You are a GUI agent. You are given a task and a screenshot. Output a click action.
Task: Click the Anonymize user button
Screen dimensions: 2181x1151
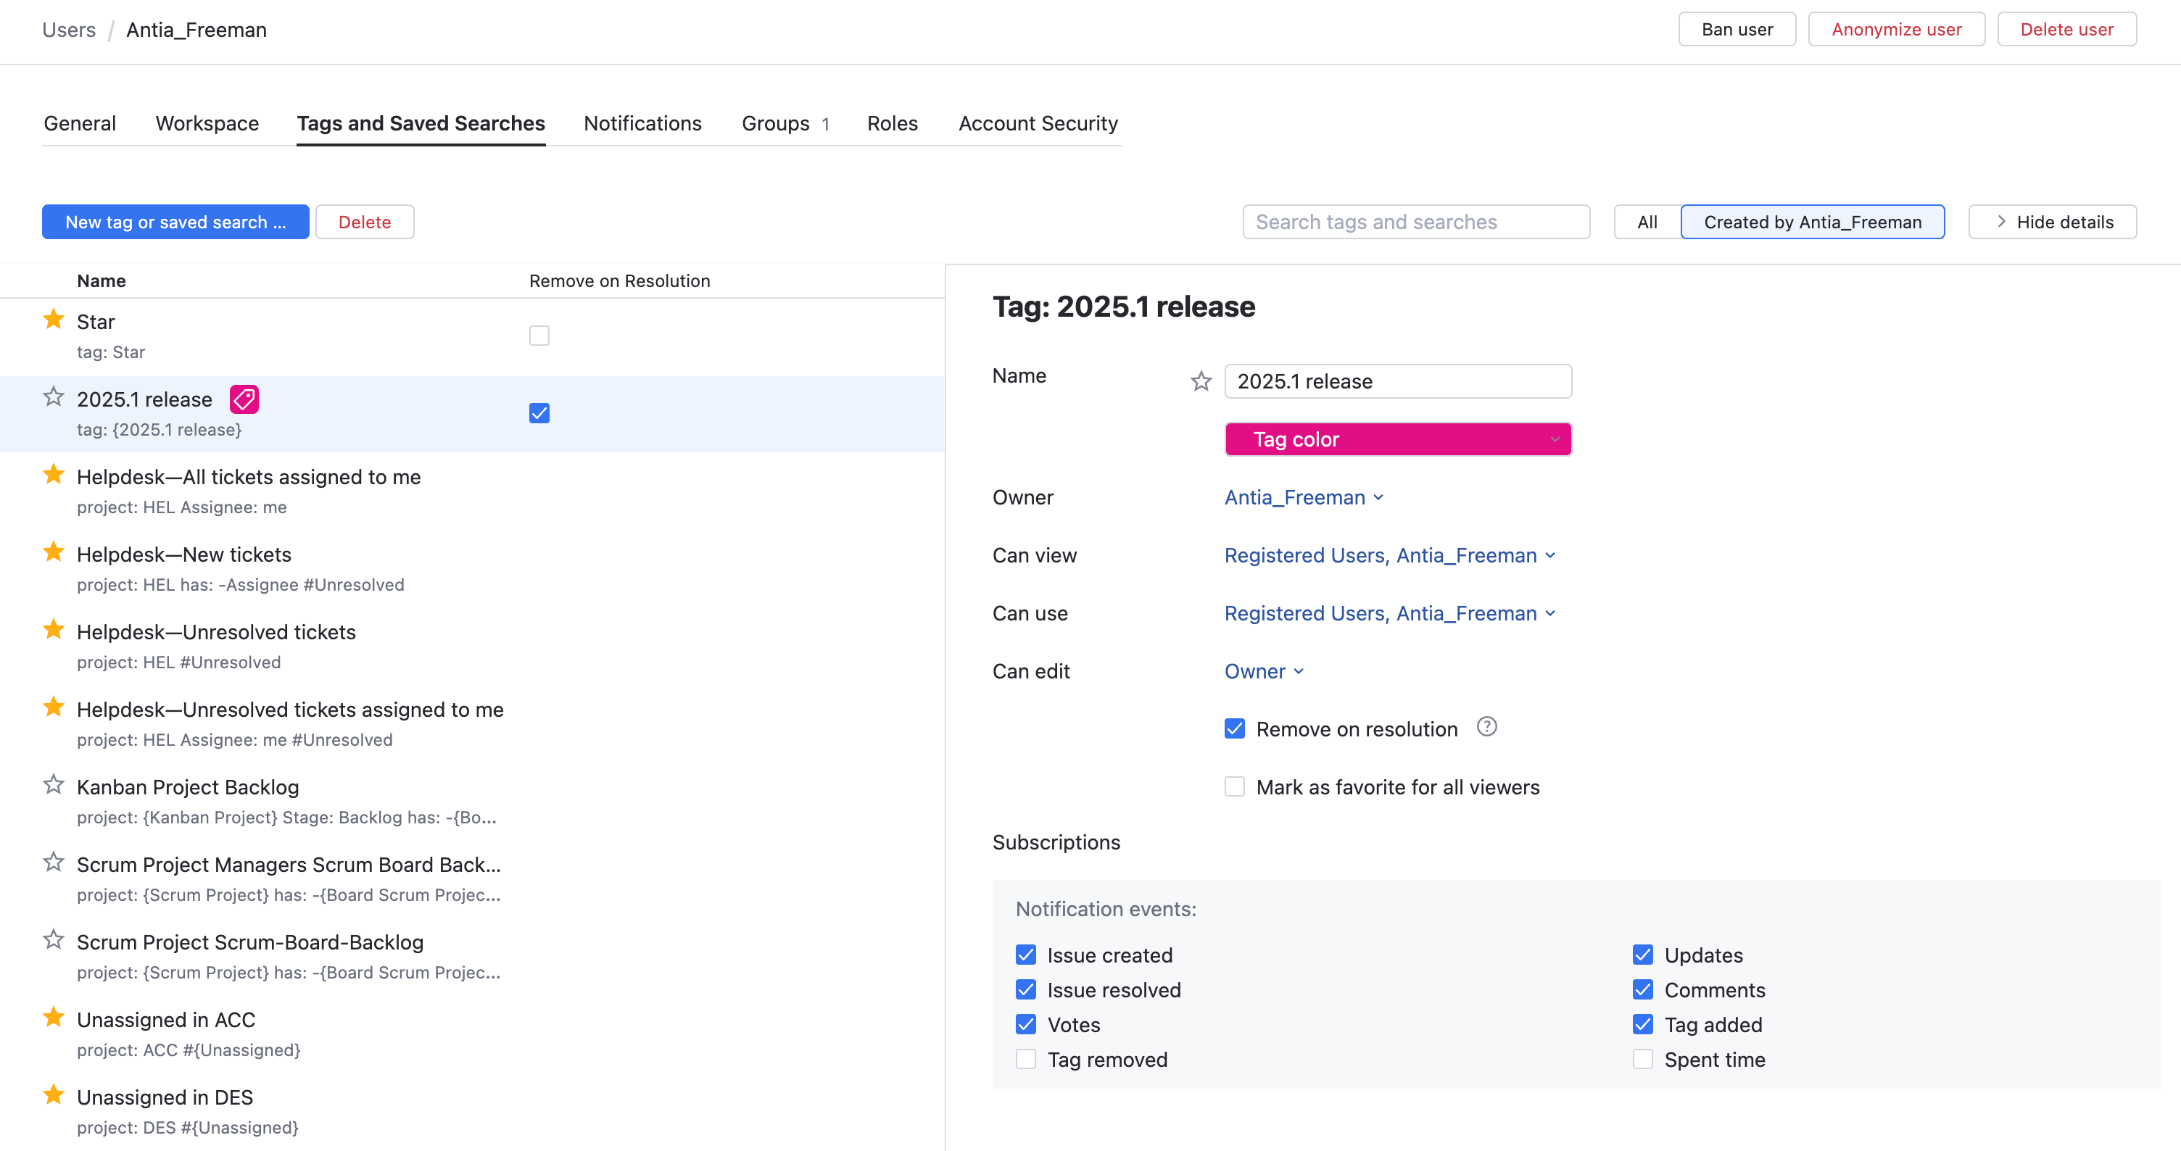coord(1897,28)
